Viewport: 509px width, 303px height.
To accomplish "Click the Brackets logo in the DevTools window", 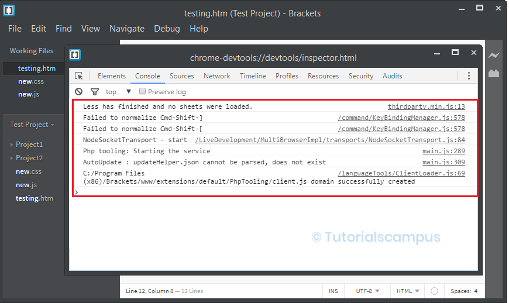I will point(75,55).
